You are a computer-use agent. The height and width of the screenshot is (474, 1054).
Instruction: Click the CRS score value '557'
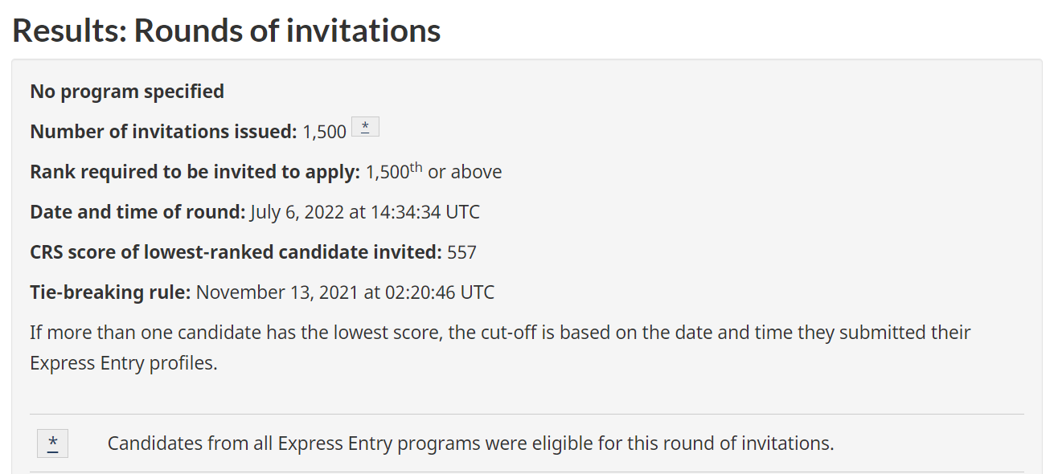coord(462,252)
